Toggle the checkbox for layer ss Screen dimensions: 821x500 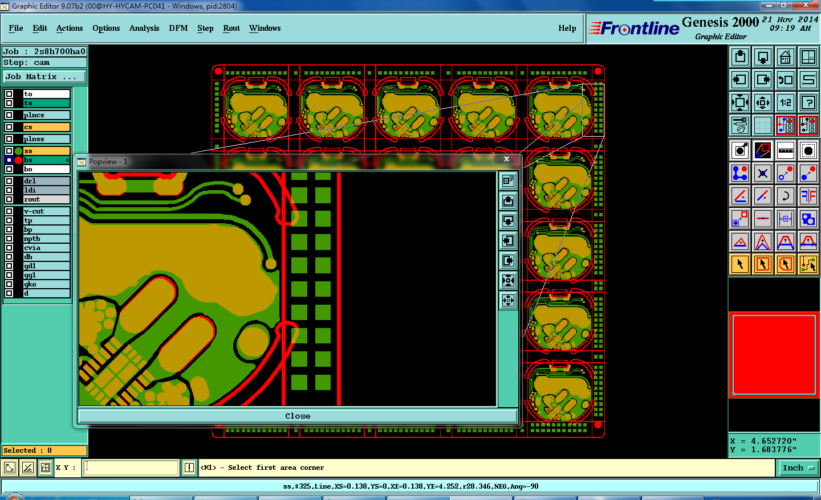[x=9, y=151]
